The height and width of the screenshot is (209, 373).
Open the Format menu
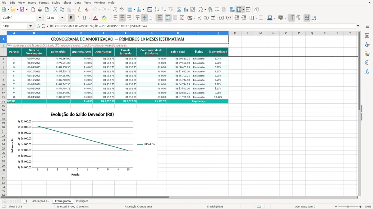click(44, 2)
